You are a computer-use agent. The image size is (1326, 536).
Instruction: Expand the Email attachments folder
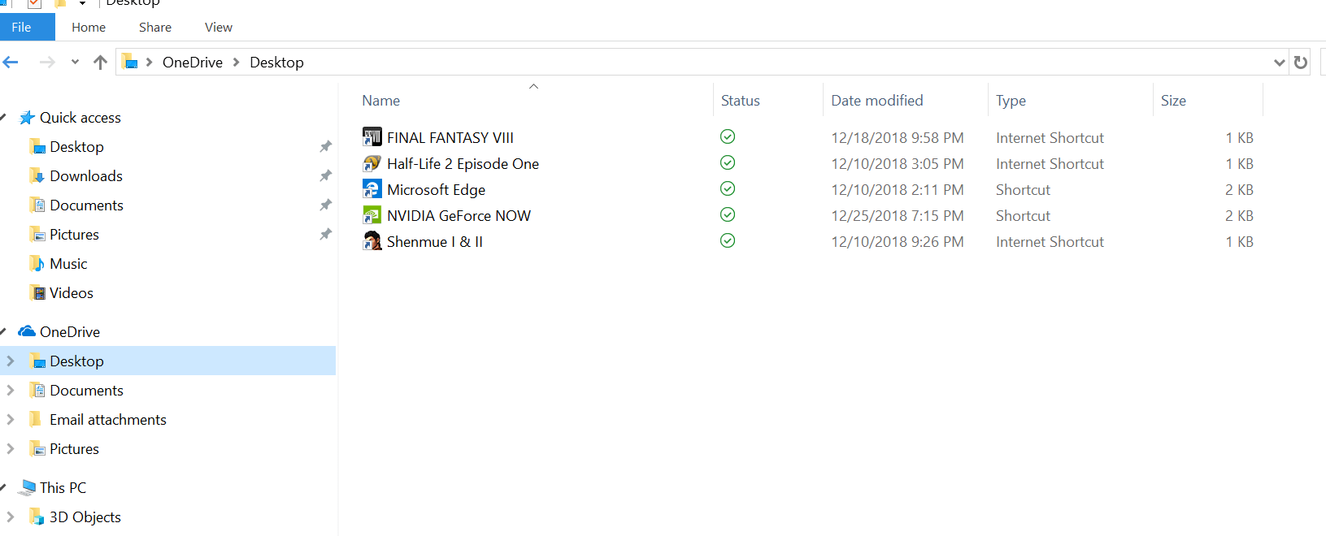coord(11,419)
